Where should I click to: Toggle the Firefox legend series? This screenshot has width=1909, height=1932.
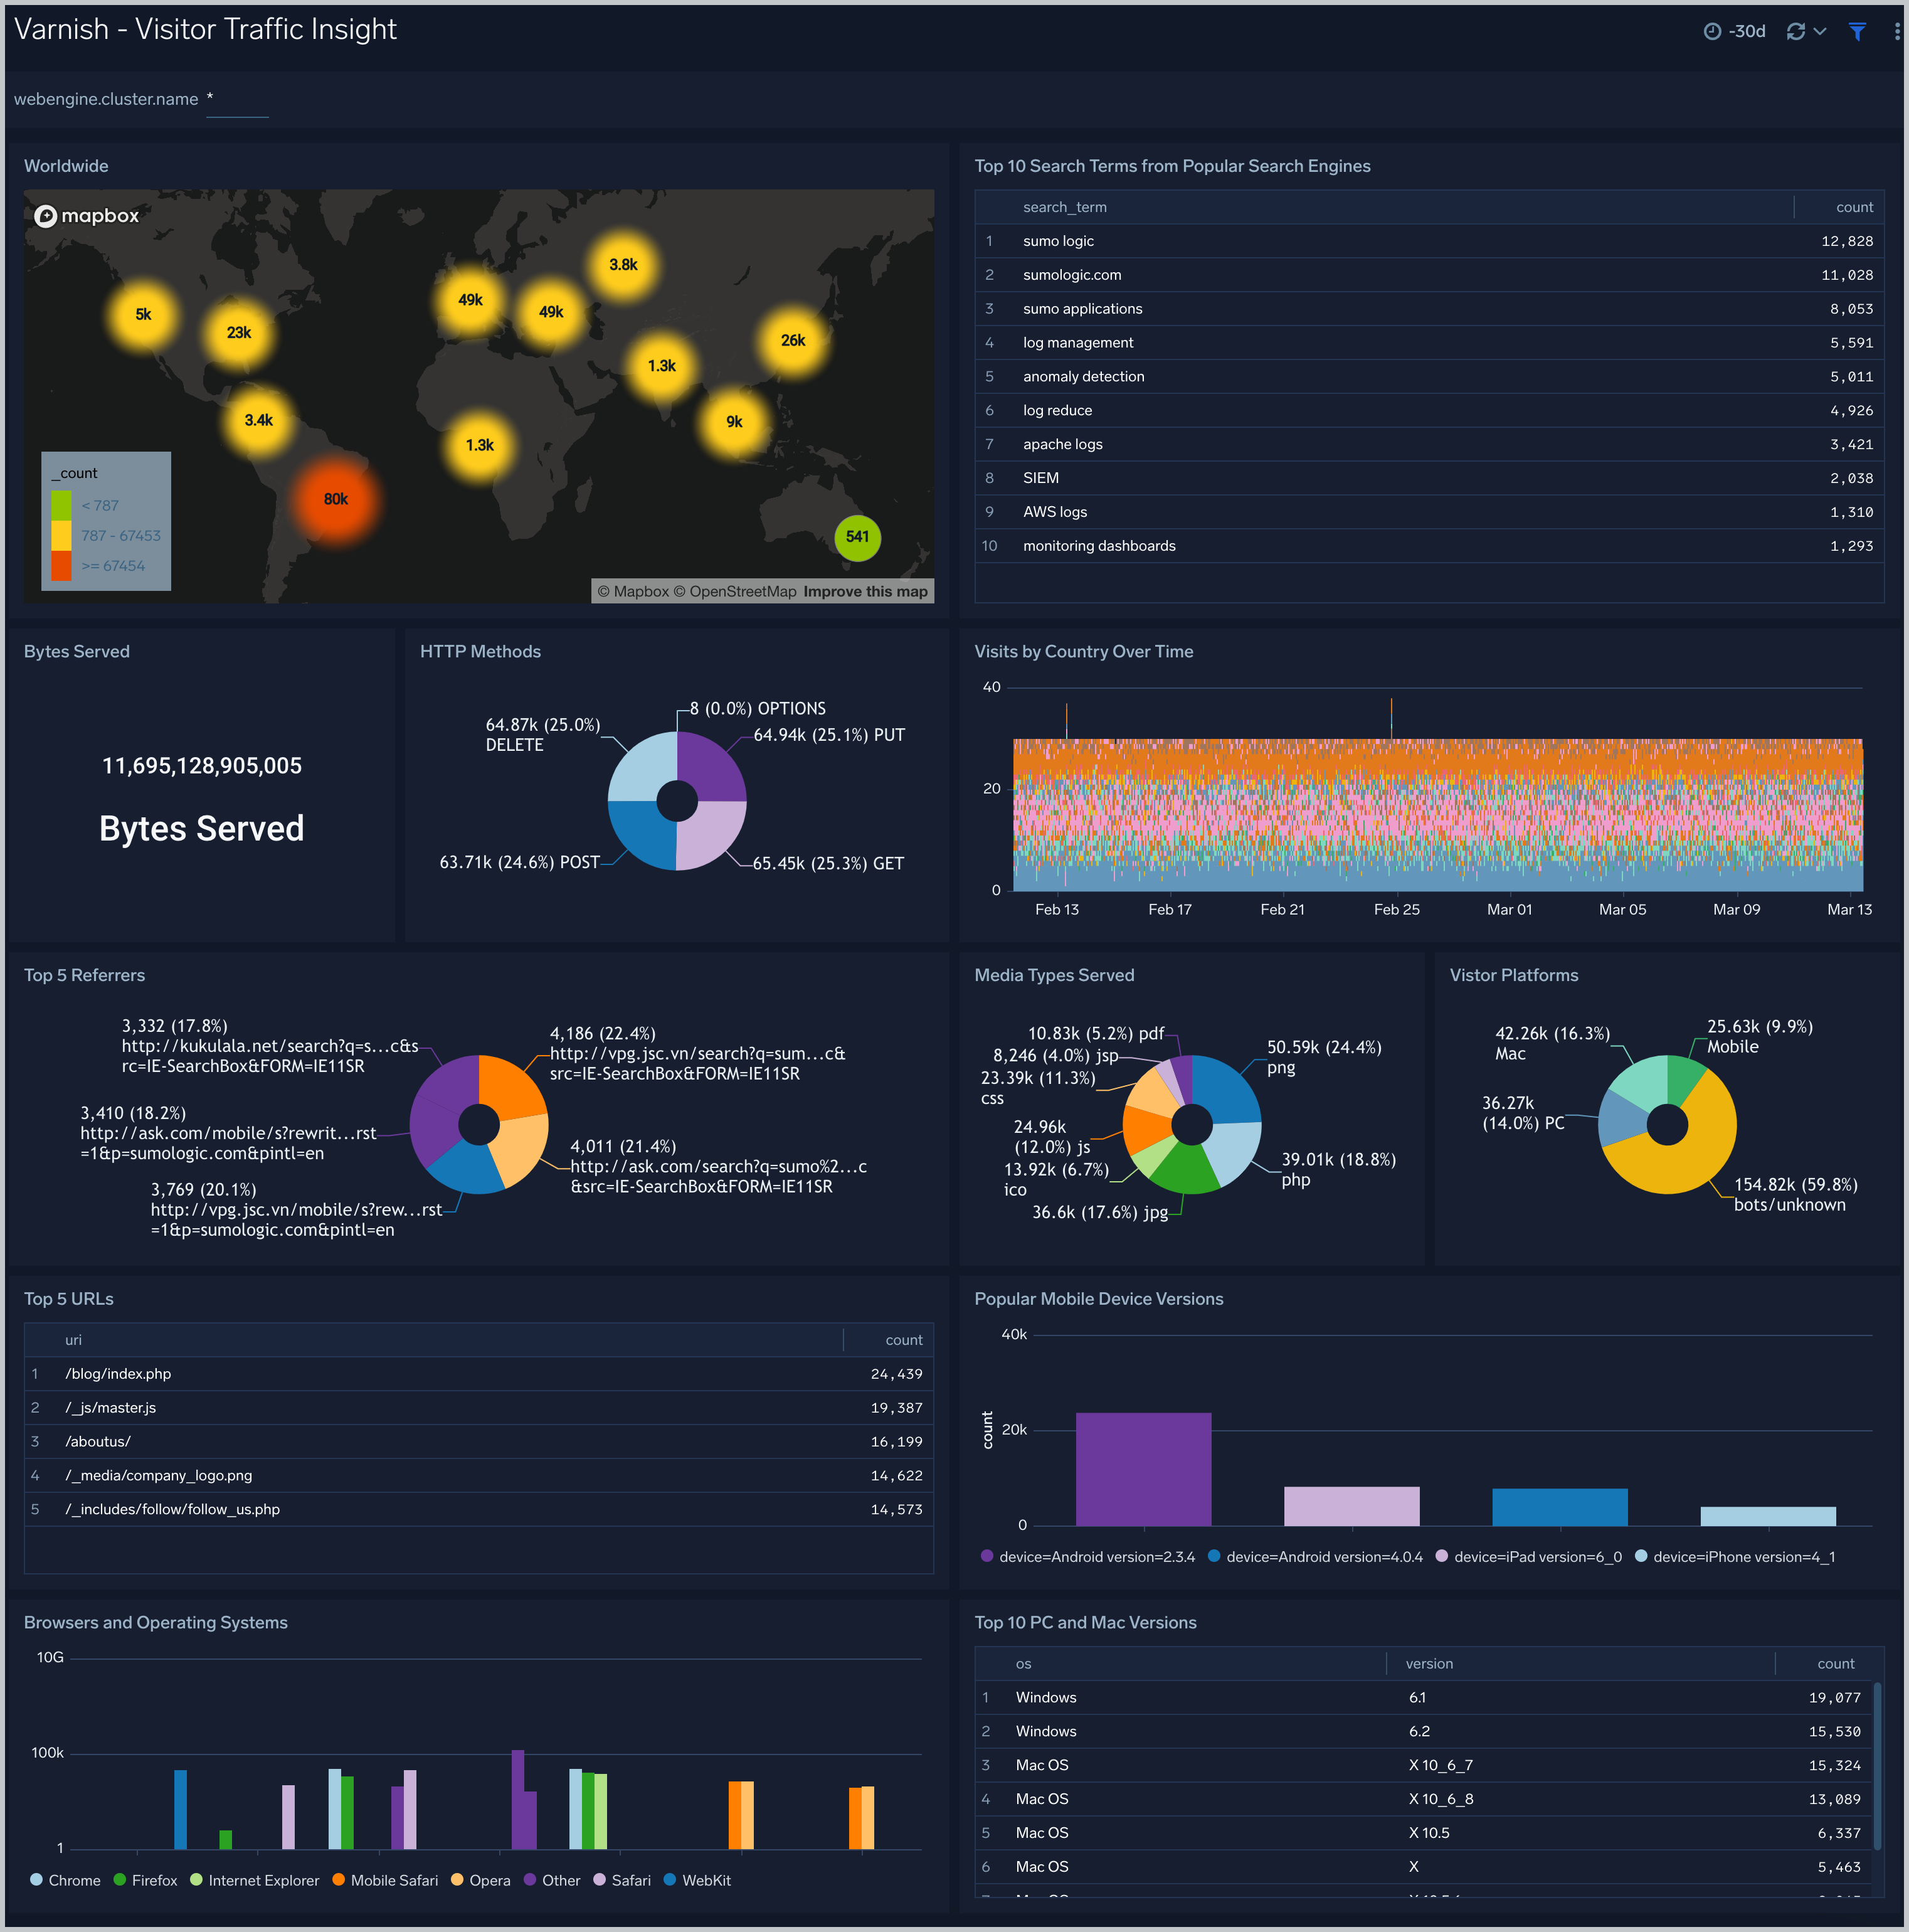click(146, 1882)
